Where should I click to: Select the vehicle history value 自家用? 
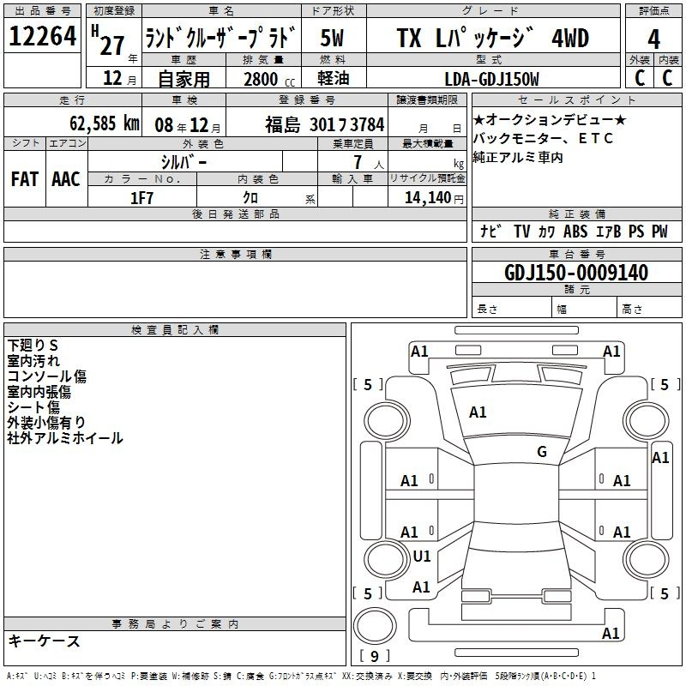click(184, 79)
